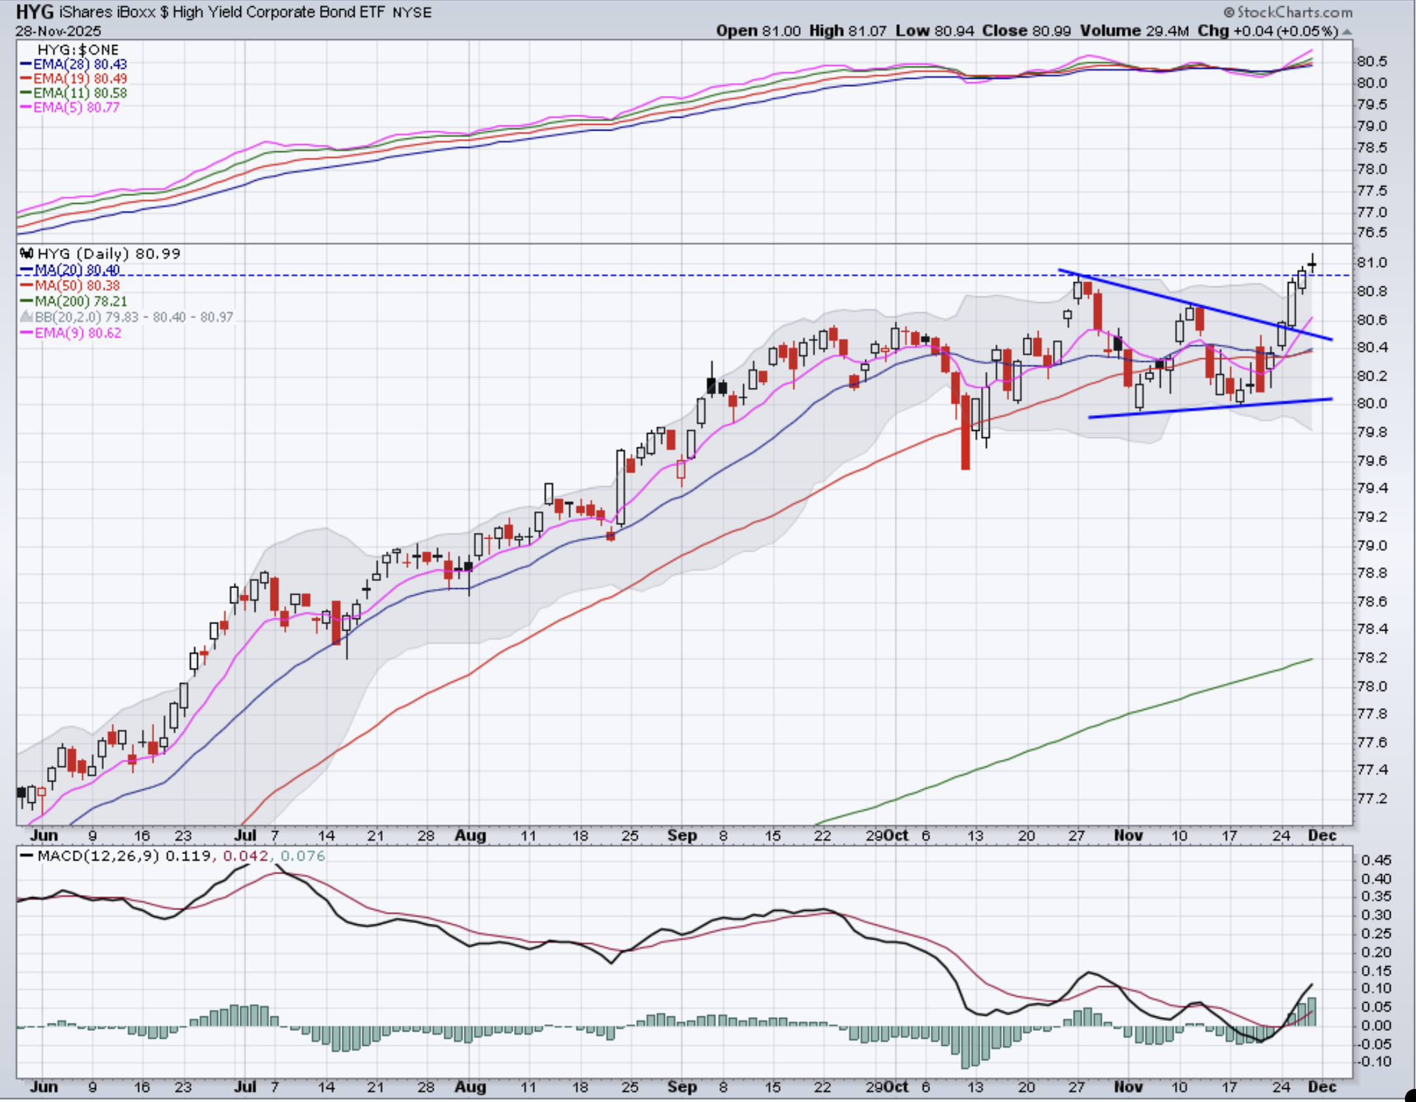
Task: Click the candlestick icon beside HYG (Daily)
Action: tap(27, 253)
